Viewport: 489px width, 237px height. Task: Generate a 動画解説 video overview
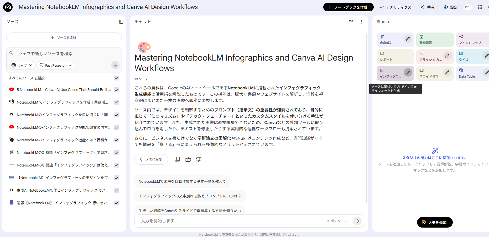(428, 40)
